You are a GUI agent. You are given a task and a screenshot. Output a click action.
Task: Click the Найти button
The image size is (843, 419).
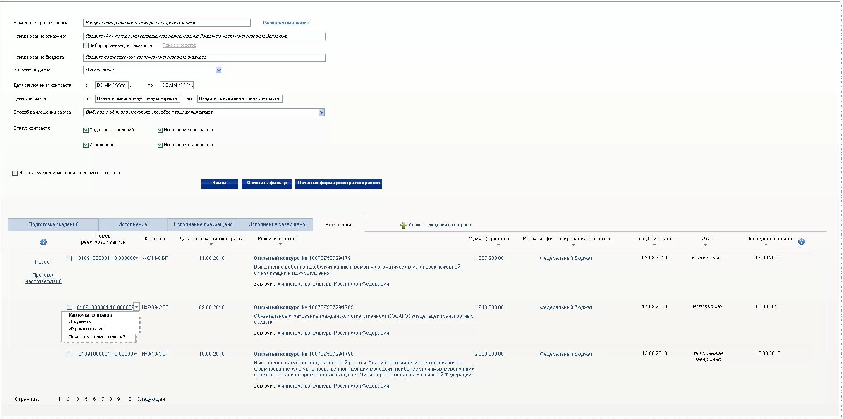click(220, 184)
